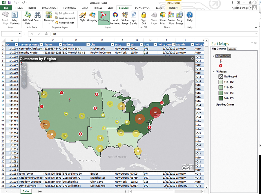The height and width of the screenshot is (194, 261).
Task: Switch to the HOME ribbon tab
Action: pos(19,8)
